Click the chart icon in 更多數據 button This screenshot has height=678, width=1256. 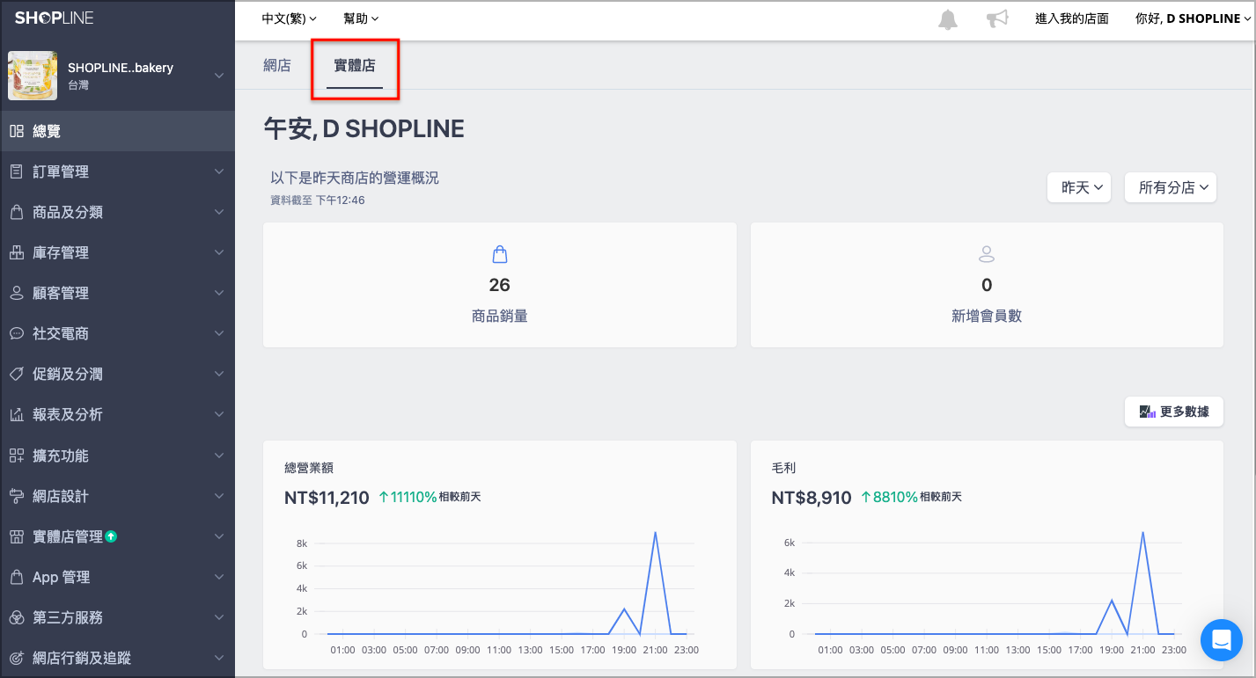1147,412
